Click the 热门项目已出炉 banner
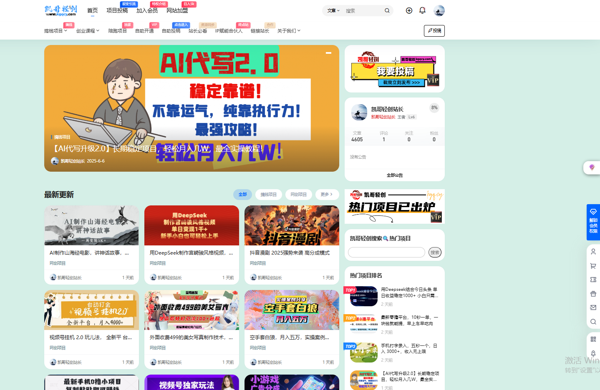This screenshot has height=390, width=600. (x=395, y=207)
